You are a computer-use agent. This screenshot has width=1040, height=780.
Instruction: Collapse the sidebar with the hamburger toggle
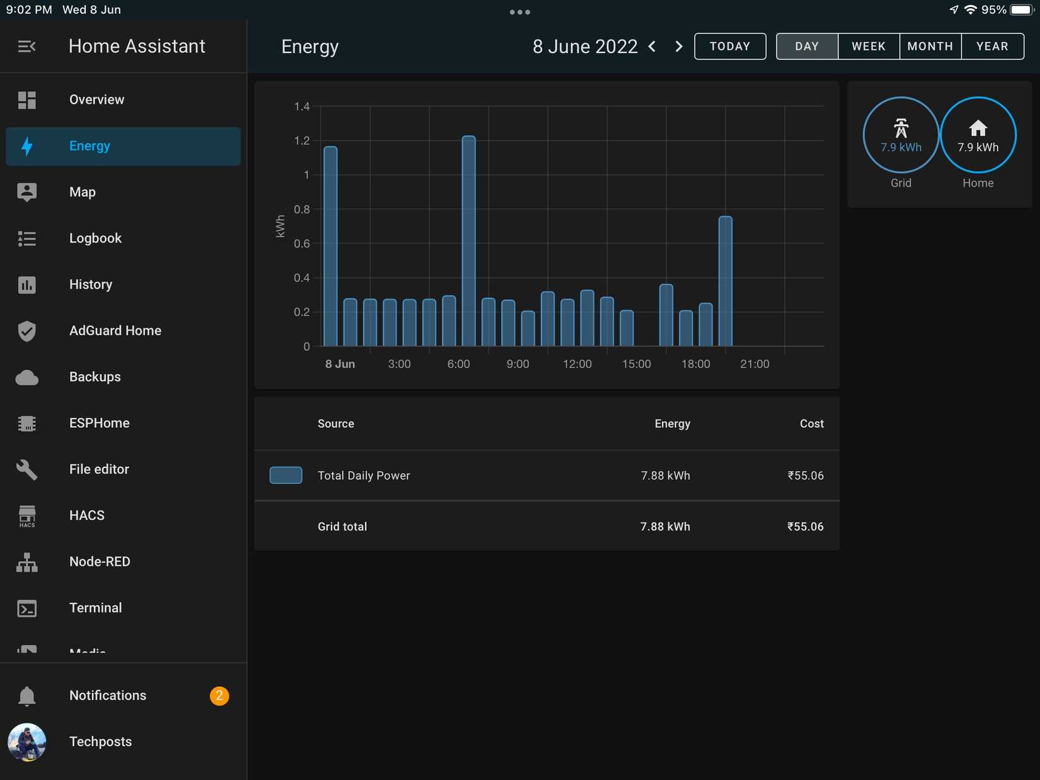pos(26,46)
